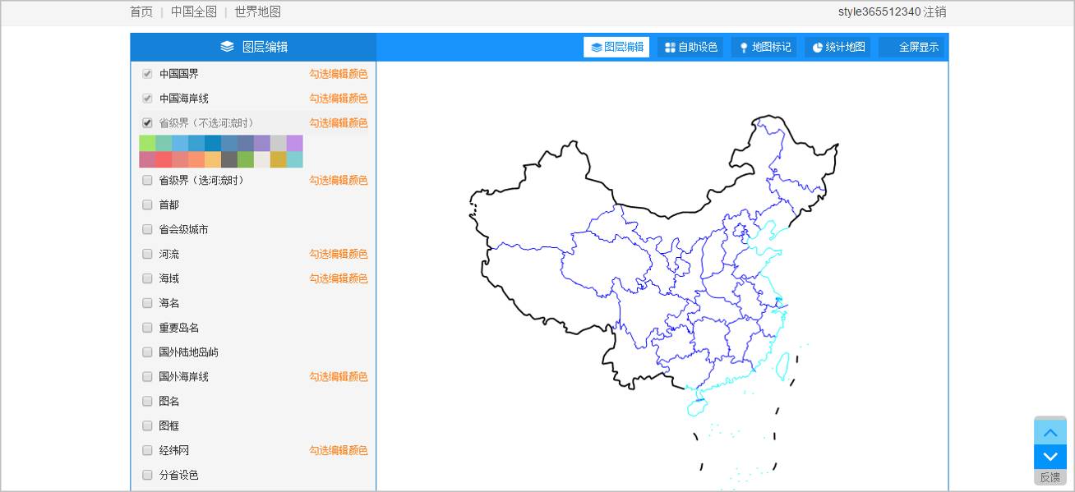Click 勾选编辑颜色 for 省级界（选河流时）

pyautogui.click(x=338, y=180)
